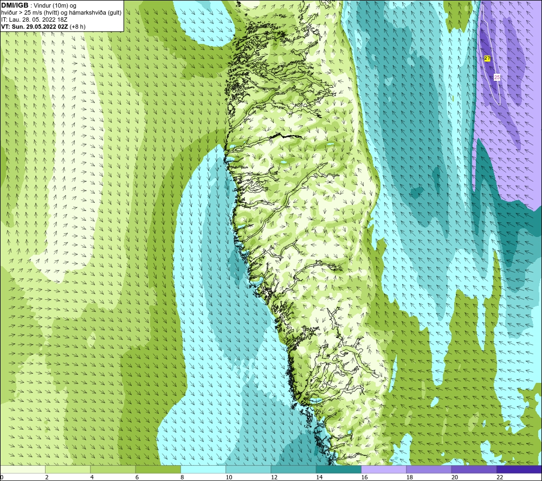Click the 4–6 m/s green legend swatch

(113, 469)
